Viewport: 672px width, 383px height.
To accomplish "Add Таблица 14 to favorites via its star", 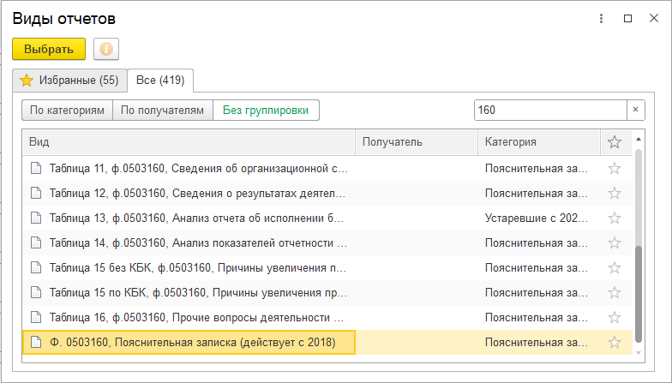I will pyautogui.click(x=615, y=243).
